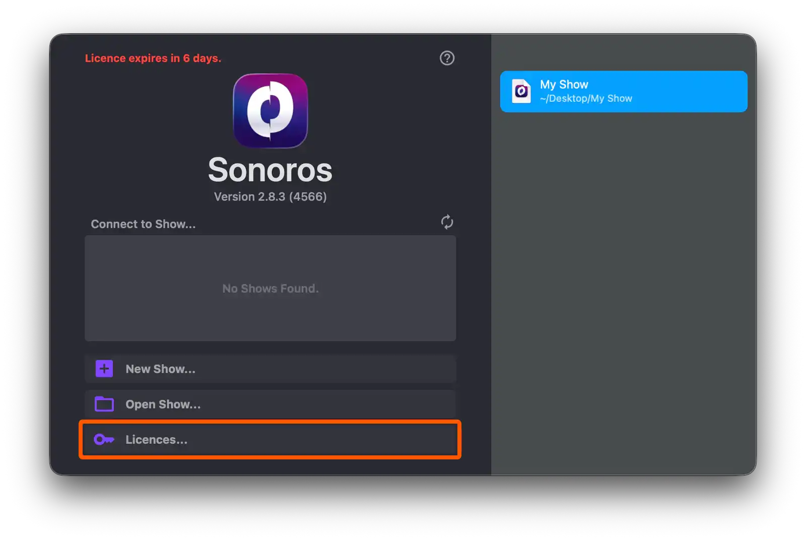The image size is (806, 541).
Task: Click the folder icon beside Open Show
Action: (x=104, y=404)
